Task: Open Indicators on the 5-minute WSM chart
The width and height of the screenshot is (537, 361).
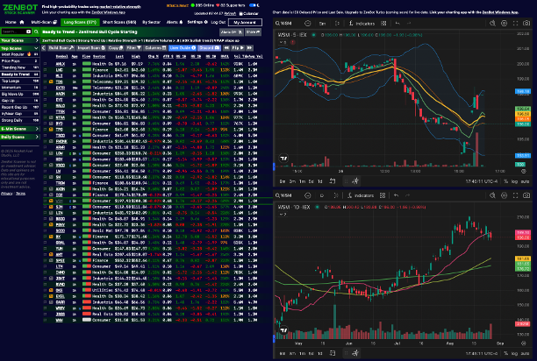Action: click(x=362, y=24)
